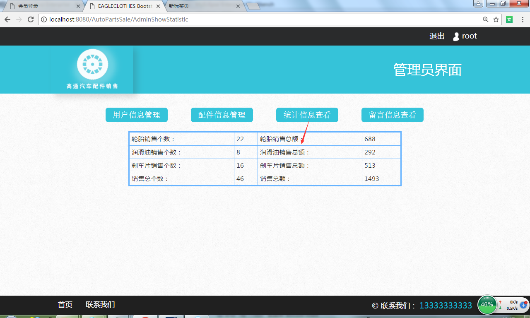530x318 pixels.
Task: Go to 首页 in footer
Action: [x=65, y=305]
